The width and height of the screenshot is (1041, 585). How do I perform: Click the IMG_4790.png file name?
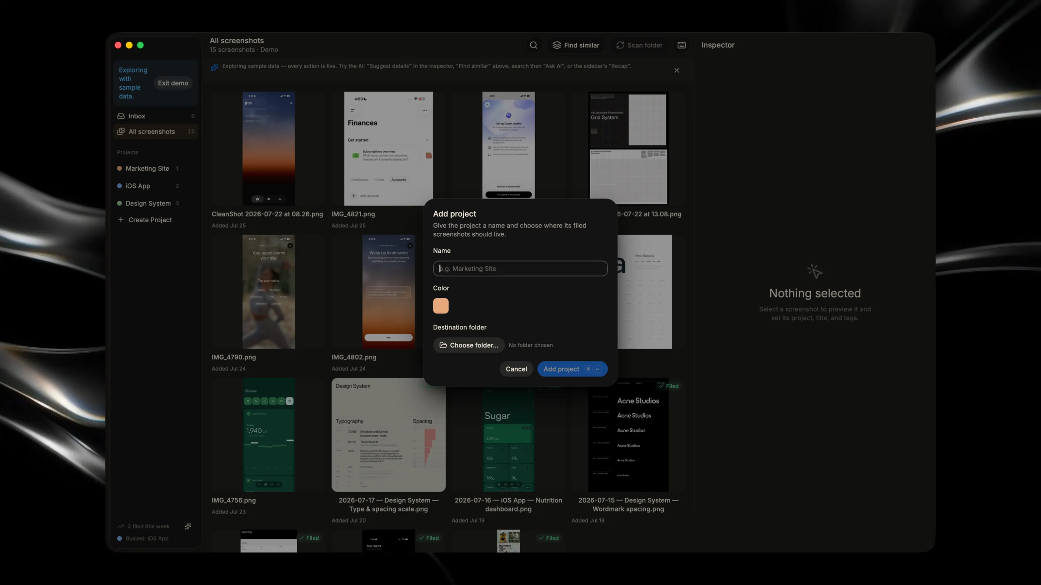point(234,357)
